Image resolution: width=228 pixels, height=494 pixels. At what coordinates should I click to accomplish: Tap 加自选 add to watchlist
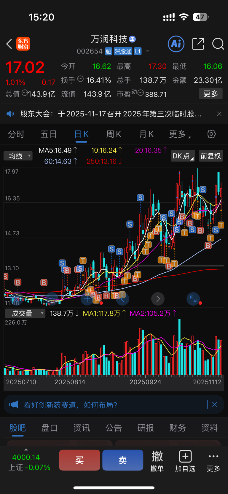click(x=185, y=460)
